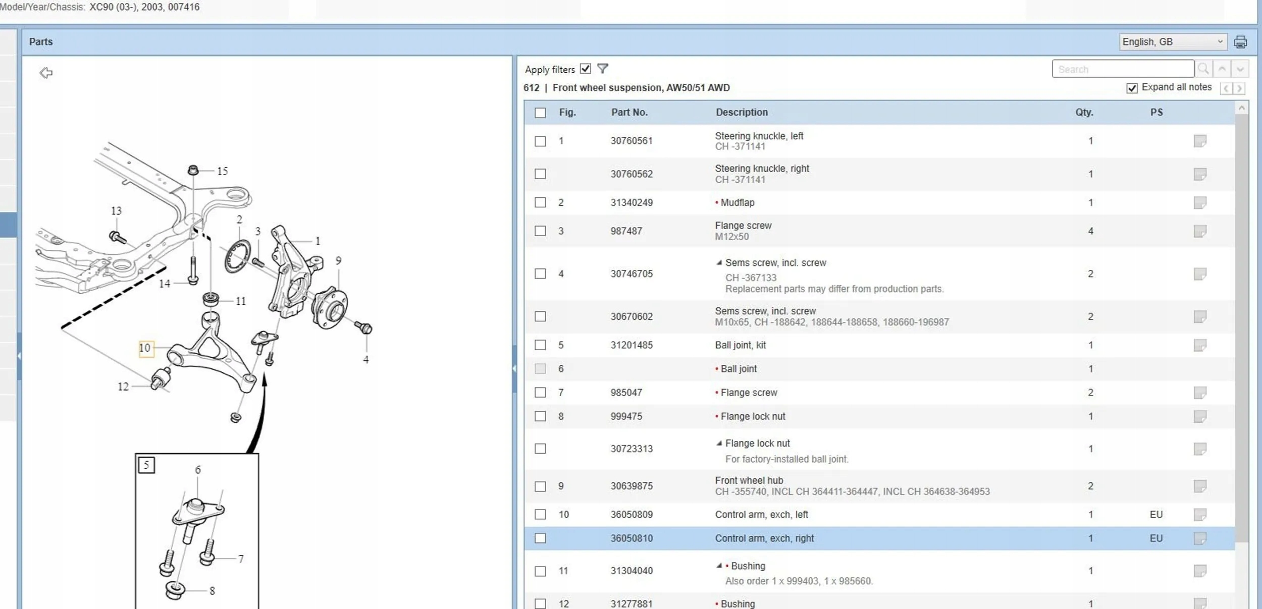Screen dimensions: 1262x609
Task: Open the English, GB language dropdown
Action: (1173, 42)
